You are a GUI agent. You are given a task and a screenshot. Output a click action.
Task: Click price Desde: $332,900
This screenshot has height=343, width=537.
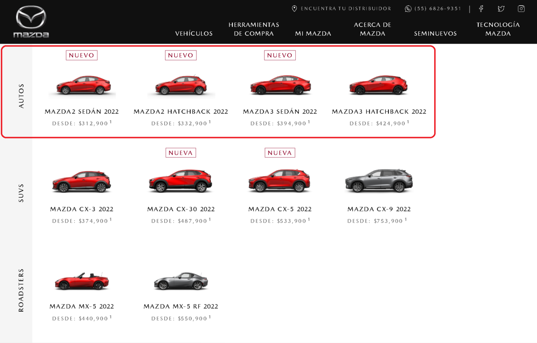(x=181, y=123)
